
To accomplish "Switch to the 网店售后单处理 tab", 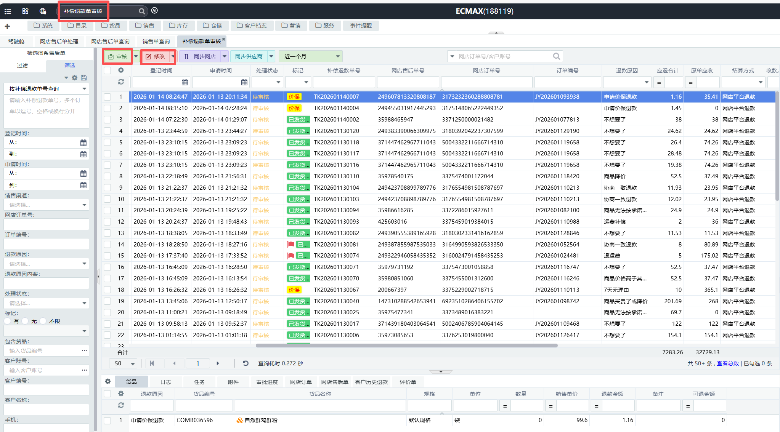I will (59, 41).
